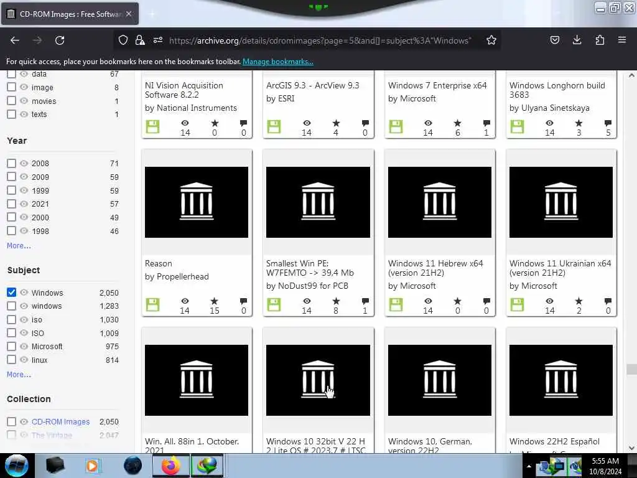Go back to the previous page
Viewport: 637px width, 478px height.
[15, 40]
